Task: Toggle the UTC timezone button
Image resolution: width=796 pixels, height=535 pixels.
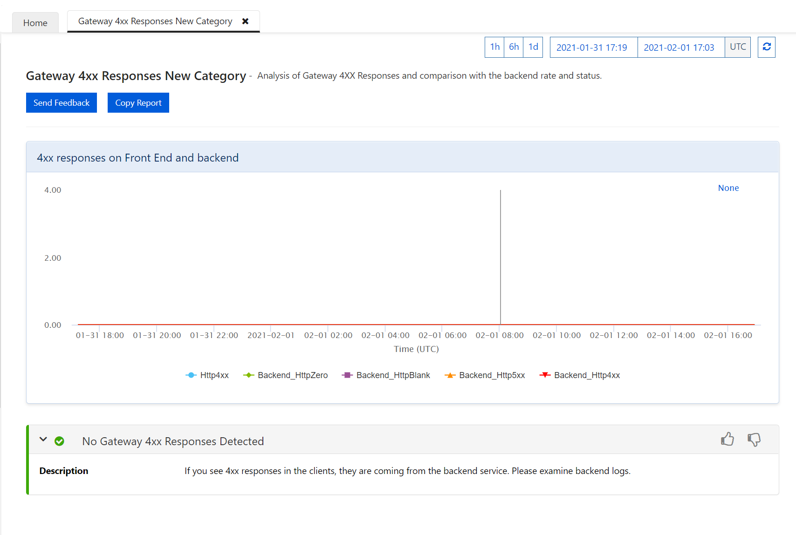Action: pos(738,47)
